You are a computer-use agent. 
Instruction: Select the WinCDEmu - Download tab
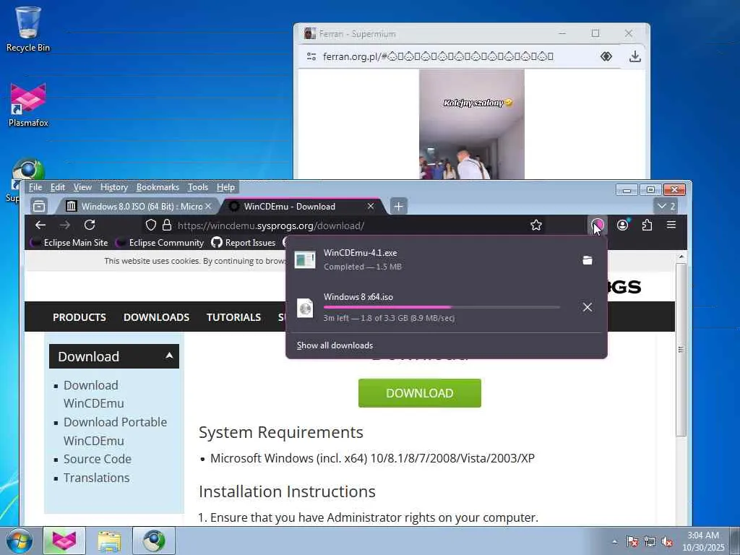[x=302, y=206]
